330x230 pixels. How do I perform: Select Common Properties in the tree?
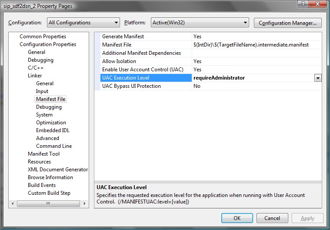pos(43,37)
